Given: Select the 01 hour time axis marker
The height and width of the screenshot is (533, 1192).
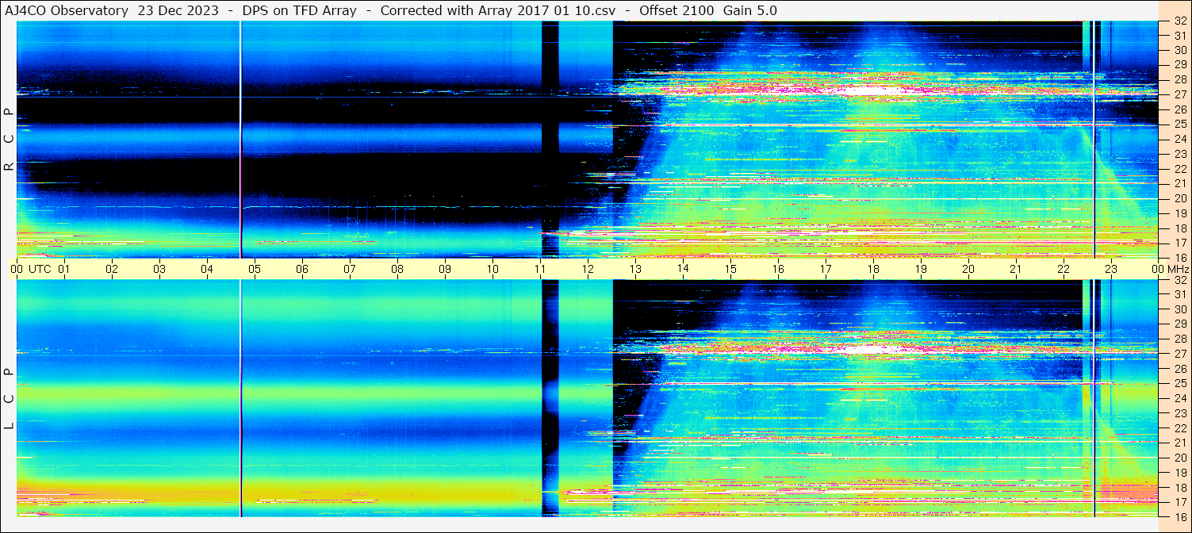Looking at the screenshot, I should pos(64,269).
